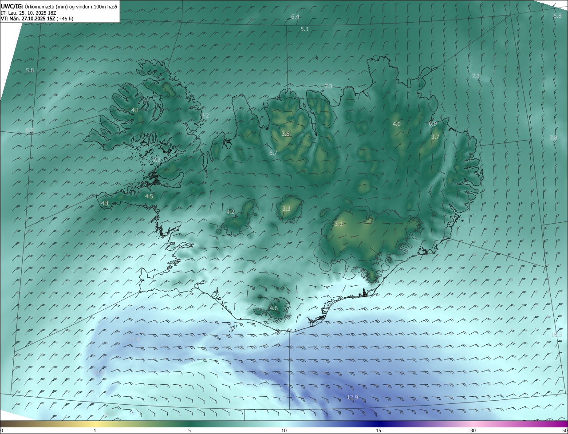Click the 3.7 value label
This screenshot has width=568, height=434.
click(435, 137)
